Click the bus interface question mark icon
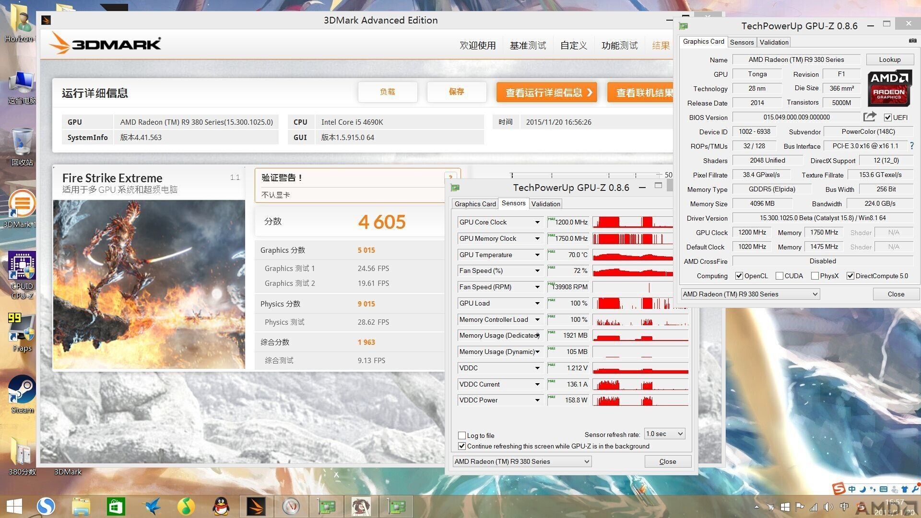Image resolution: width=921 pixels, height=518 pixels. click(912, 146)
